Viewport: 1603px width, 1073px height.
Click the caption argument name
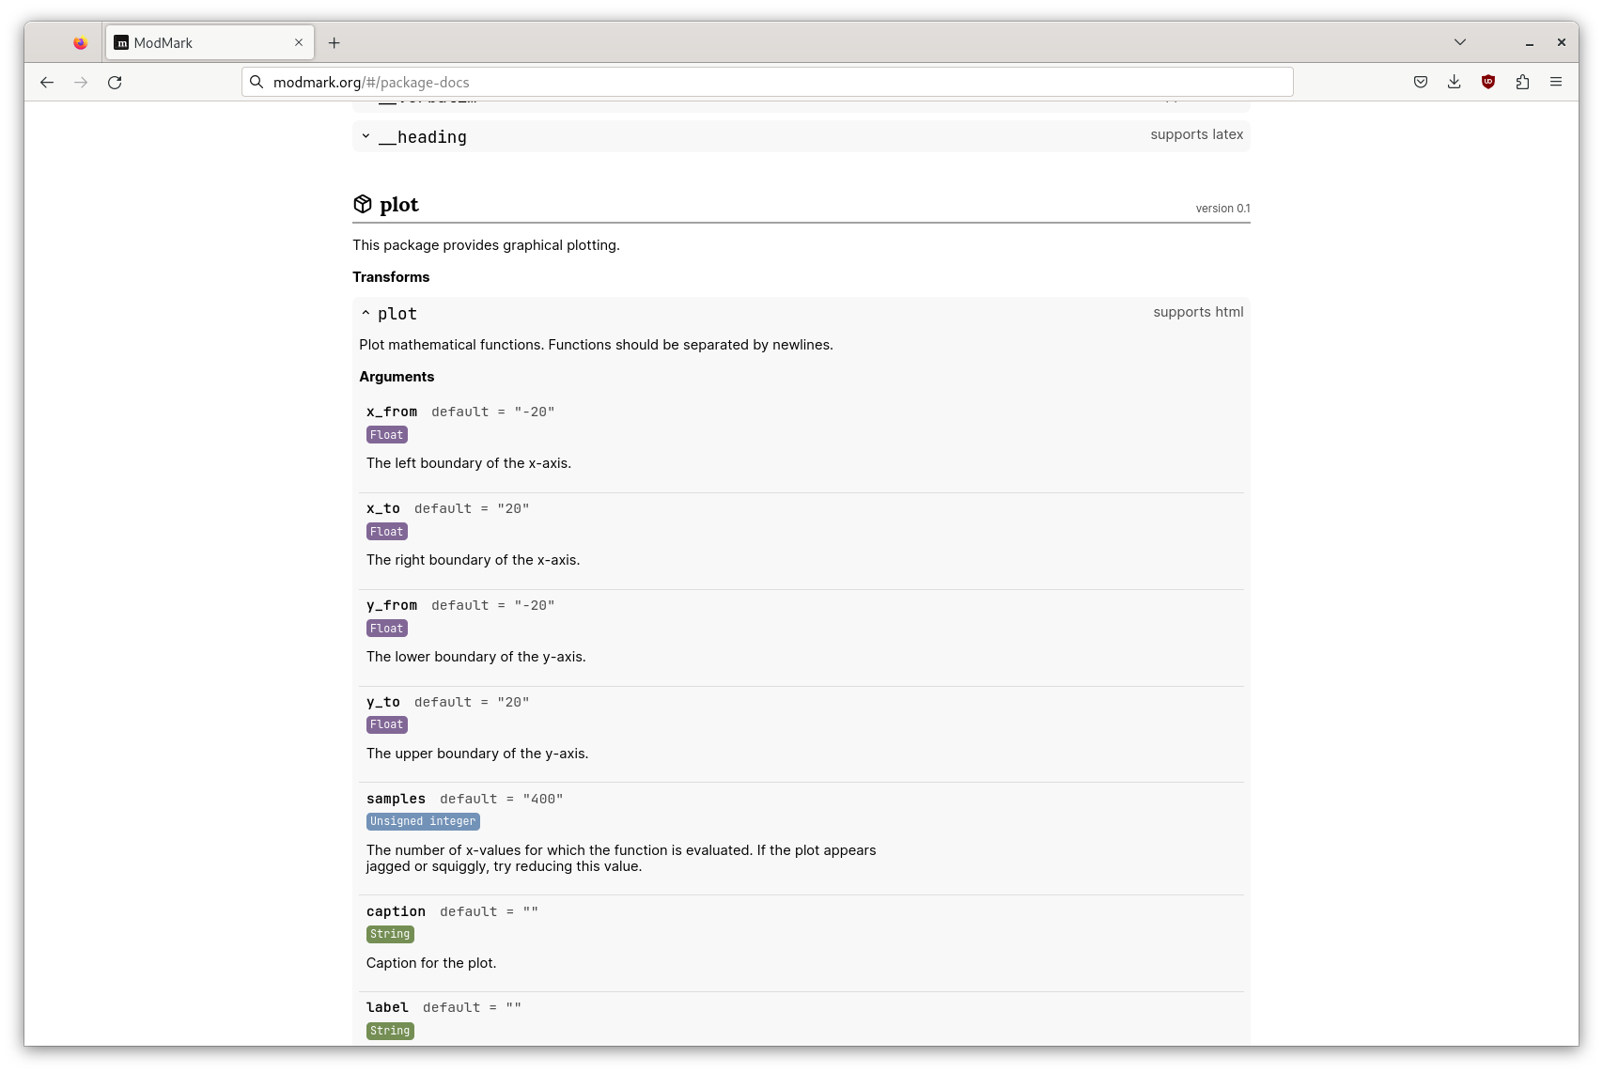(396, 911)
